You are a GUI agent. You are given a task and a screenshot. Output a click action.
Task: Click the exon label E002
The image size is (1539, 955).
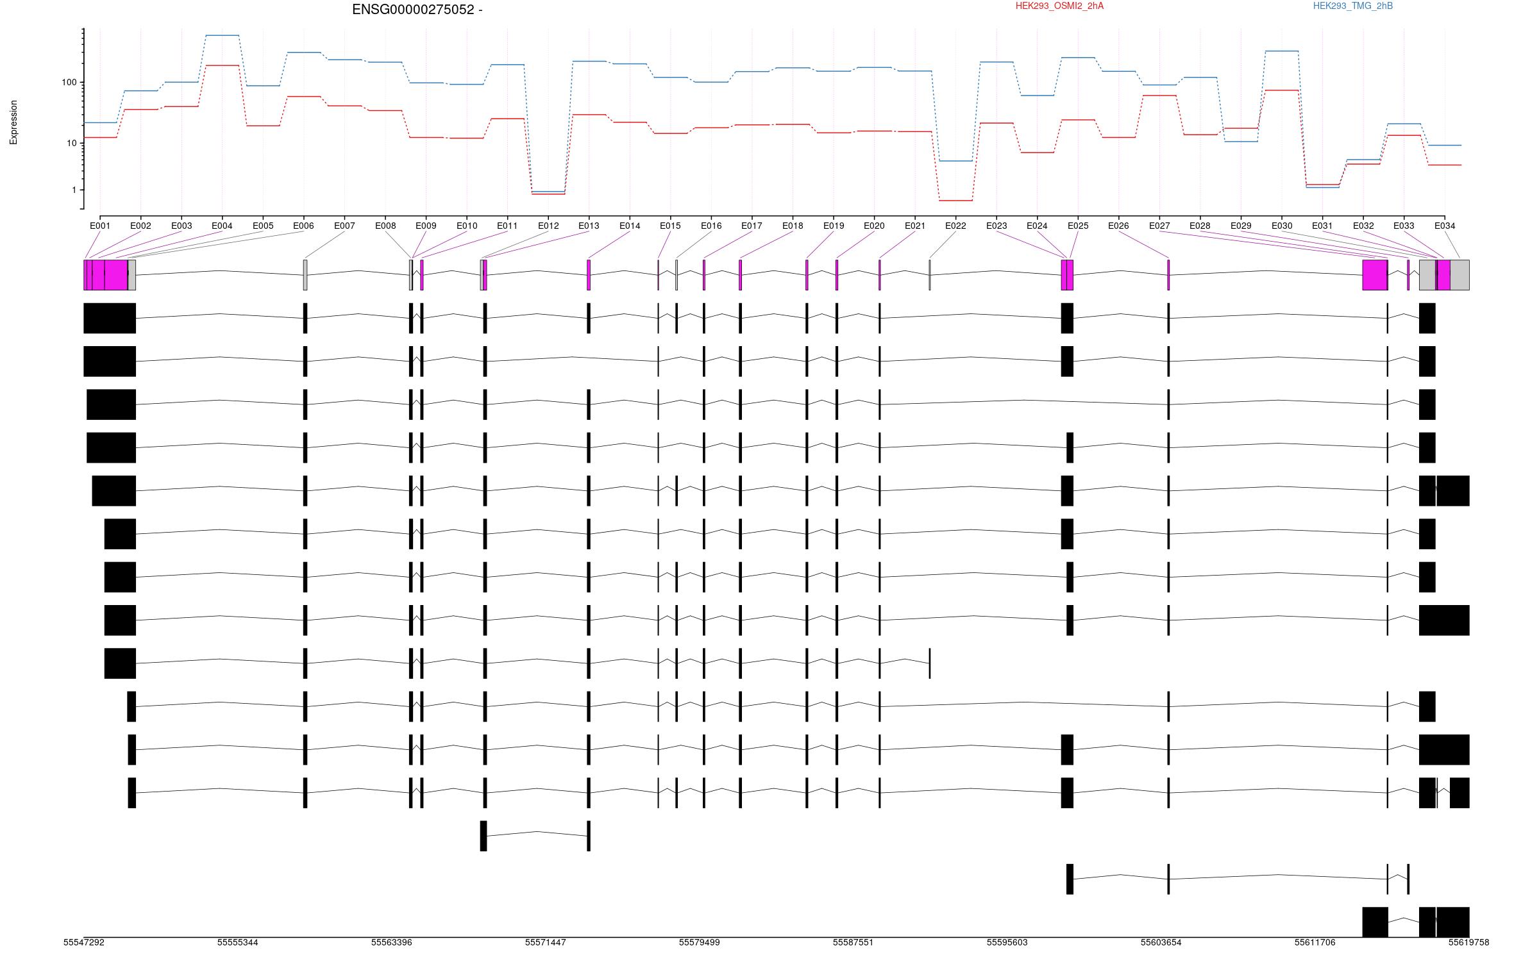140,226
